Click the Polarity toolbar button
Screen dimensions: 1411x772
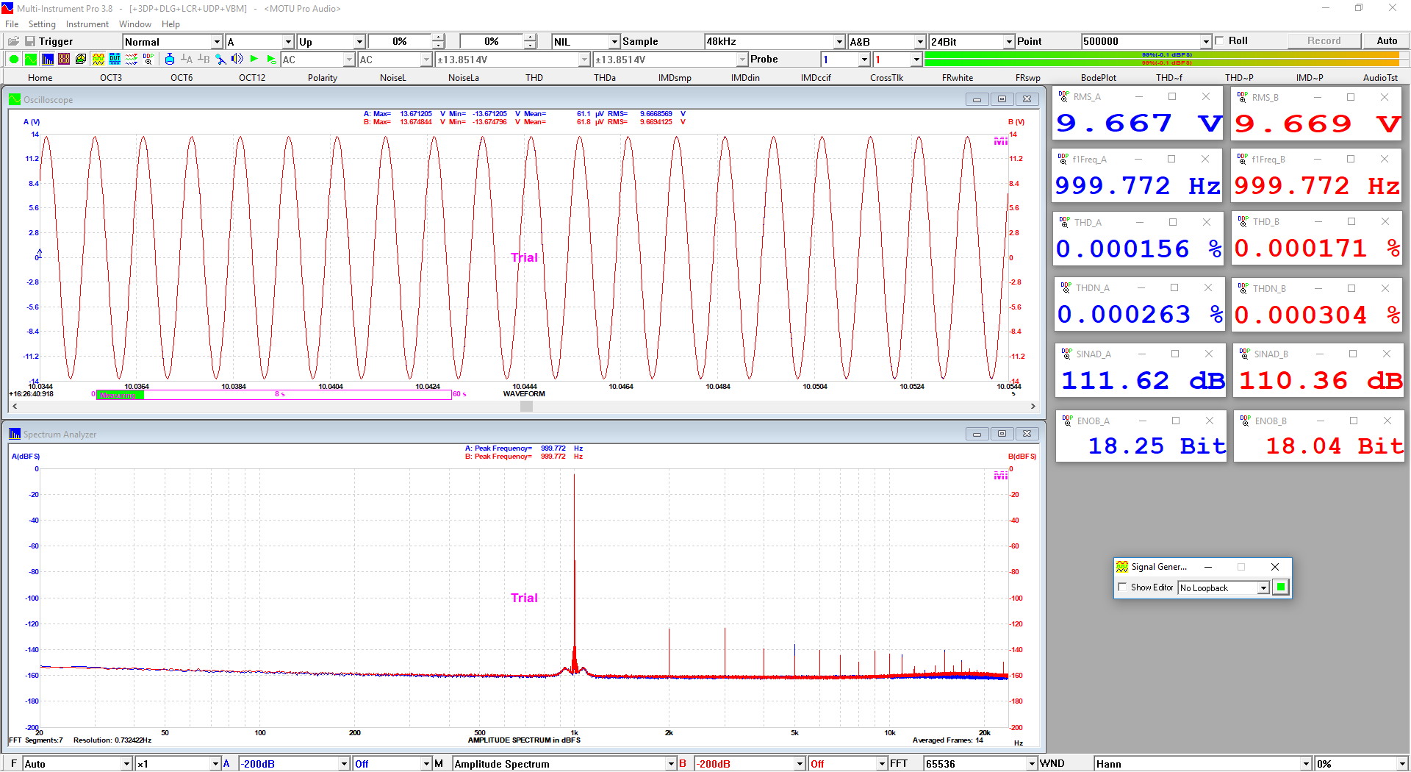click(323, 78)
